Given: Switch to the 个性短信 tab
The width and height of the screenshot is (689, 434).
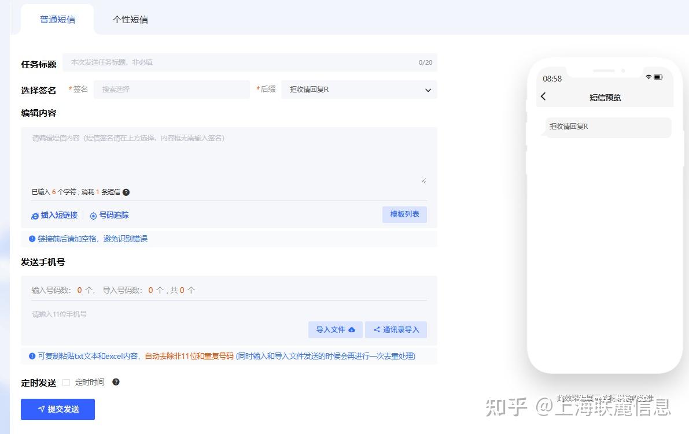Looking at the screenshot, I should [130, 19].
